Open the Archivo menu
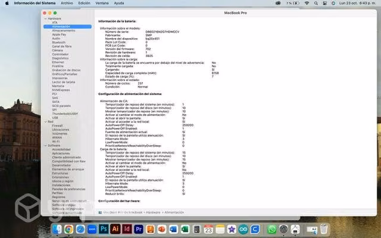 pyautogui.click(x=67, y=3)
